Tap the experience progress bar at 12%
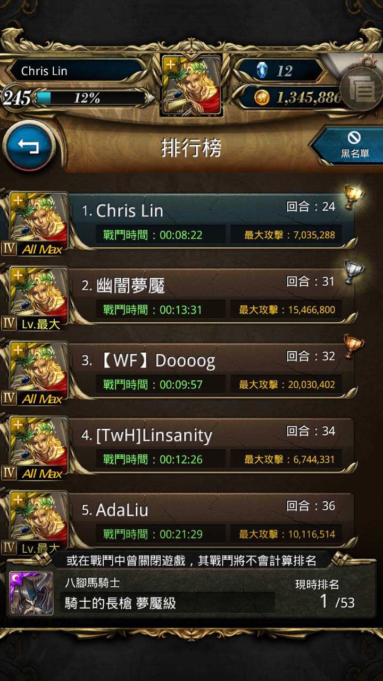 (x=90, y=98)
